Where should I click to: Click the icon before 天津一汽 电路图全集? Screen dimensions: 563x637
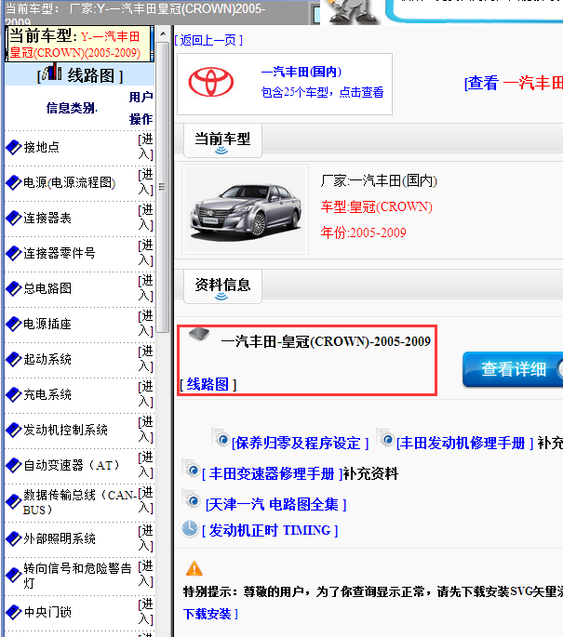click(x=191, y=499)
